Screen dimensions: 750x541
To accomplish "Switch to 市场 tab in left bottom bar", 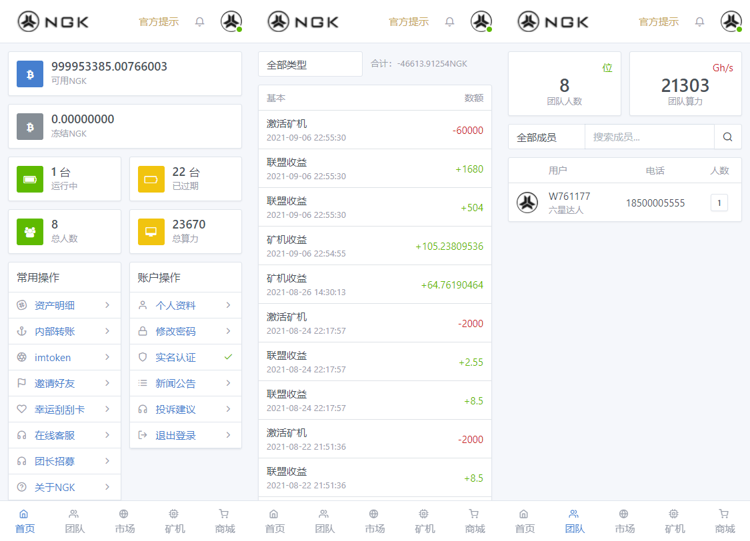I will pyautogui.click(x=125, y=521).
